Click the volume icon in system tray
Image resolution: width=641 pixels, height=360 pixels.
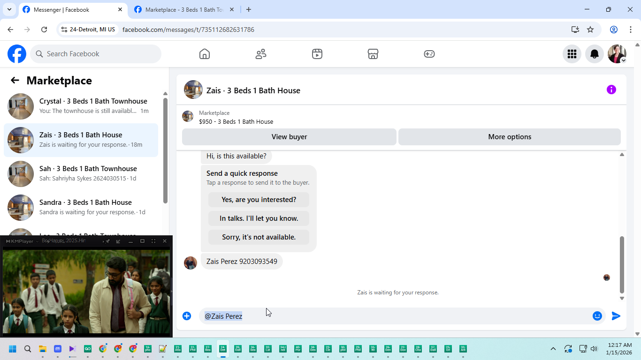(594, 349)
